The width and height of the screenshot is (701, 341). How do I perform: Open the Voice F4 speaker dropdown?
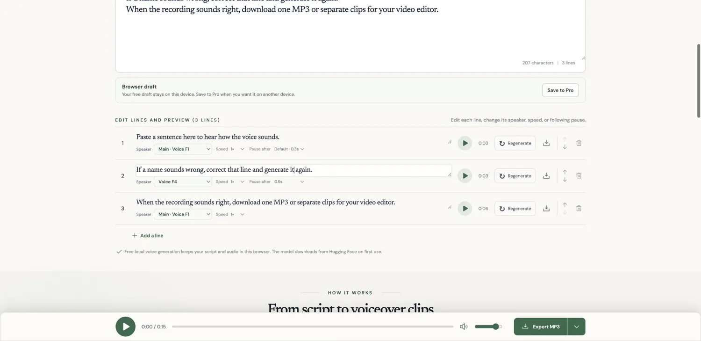[x=183, y=182]
